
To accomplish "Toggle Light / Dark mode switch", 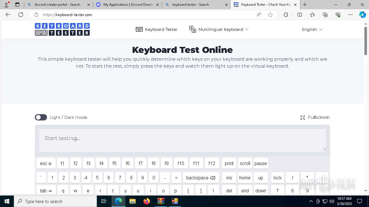I will 41,117.
